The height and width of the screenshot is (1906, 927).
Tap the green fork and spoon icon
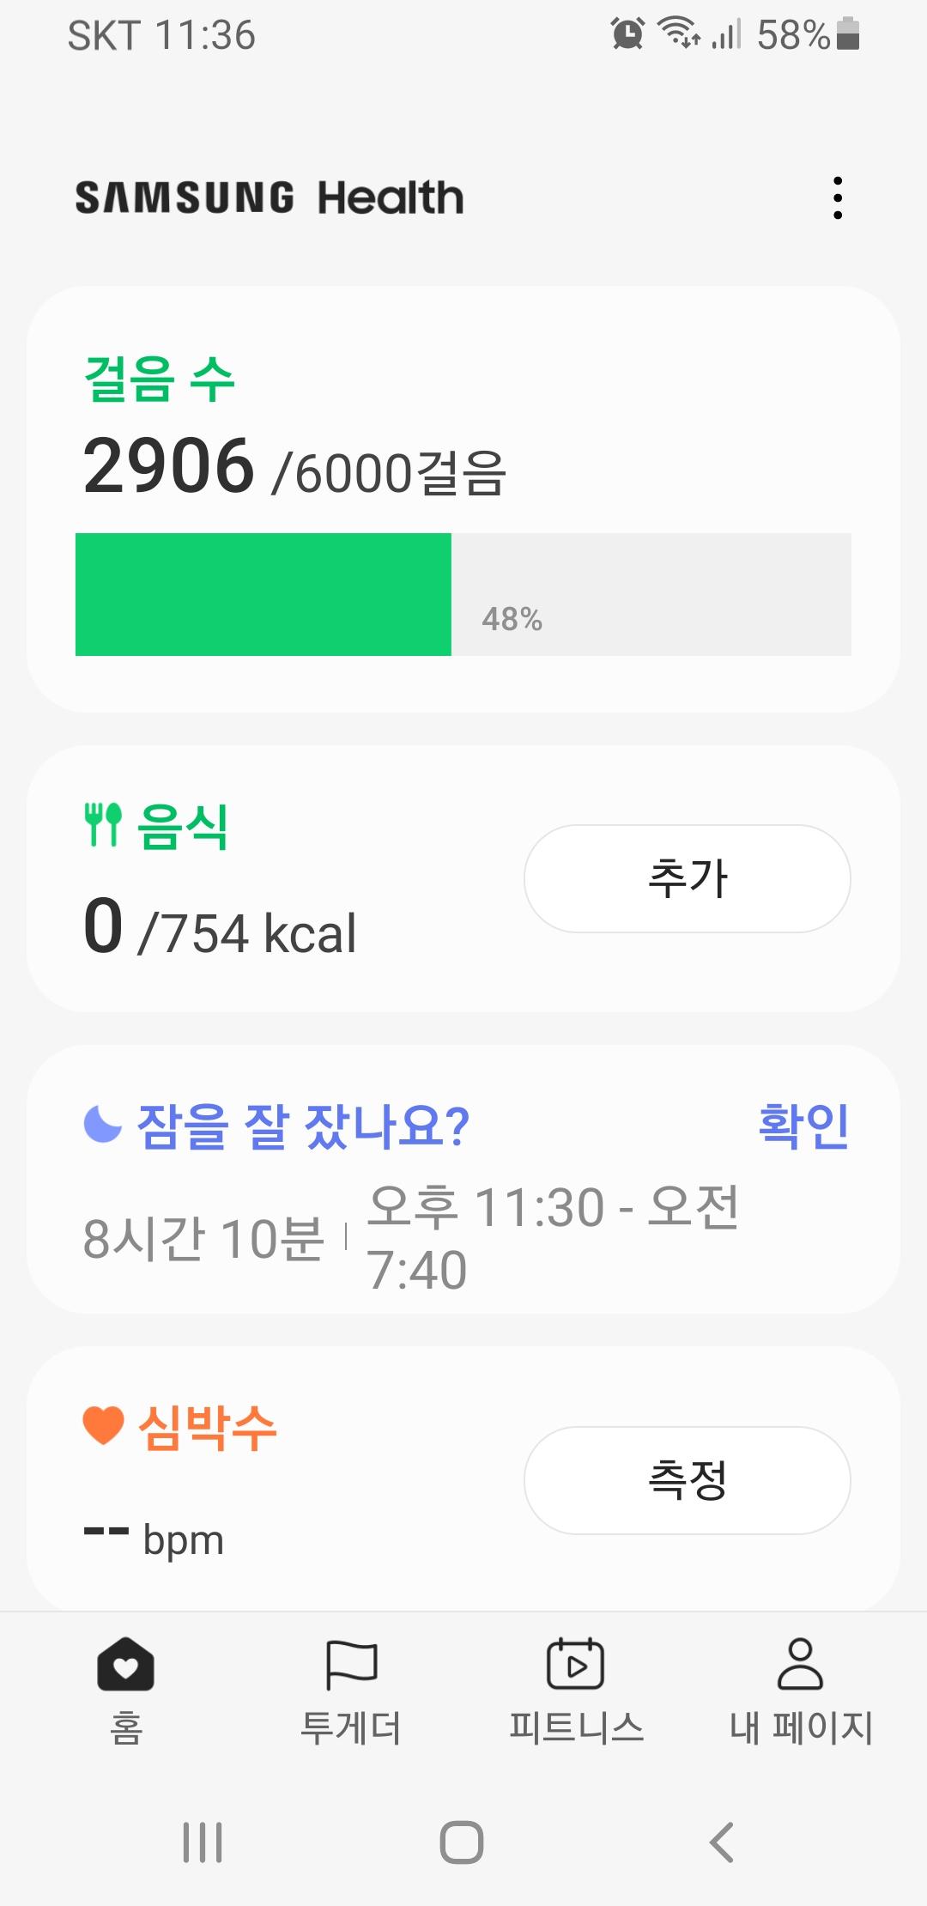(103, 825)
